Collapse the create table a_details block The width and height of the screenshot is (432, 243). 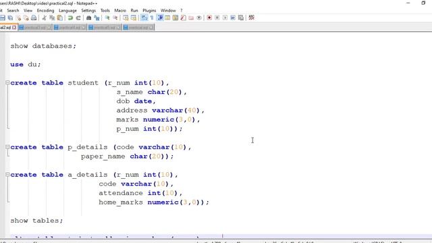[7, 174]
